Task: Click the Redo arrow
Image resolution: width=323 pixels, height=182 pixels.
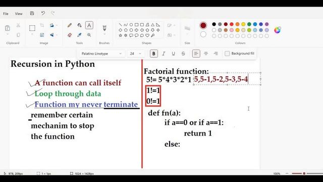Action: (x=53, y=14)
